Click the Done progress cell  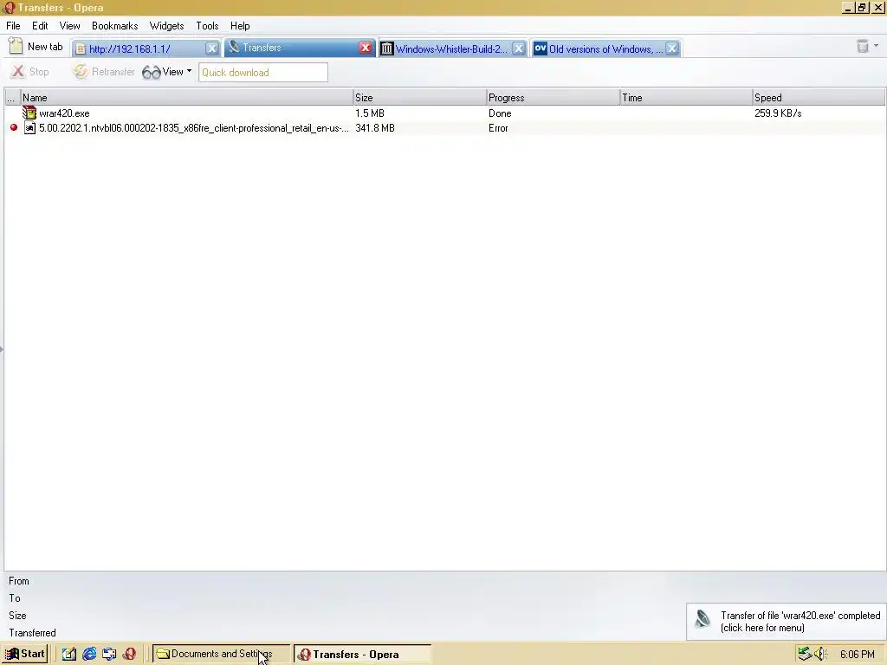[x=500, y=113]
